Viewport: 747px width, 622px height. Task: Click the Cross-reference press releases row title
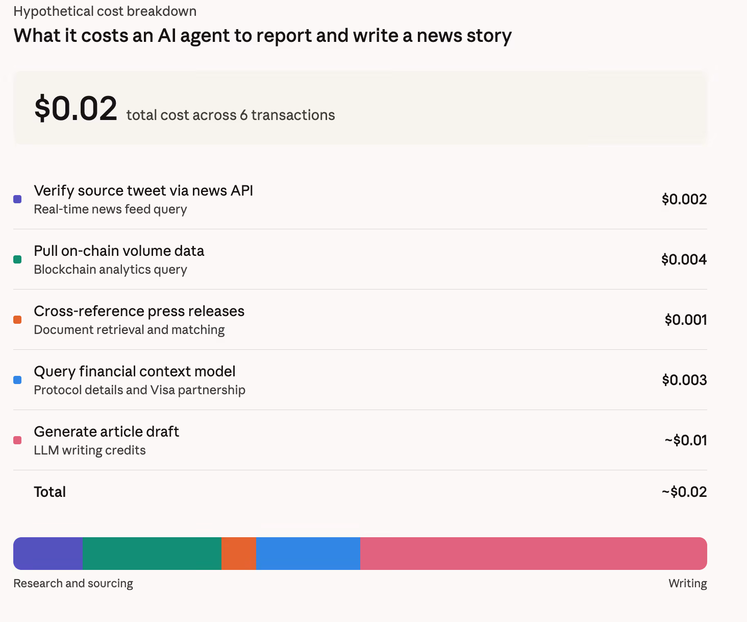pyautogui.click(x=139, y=311)
